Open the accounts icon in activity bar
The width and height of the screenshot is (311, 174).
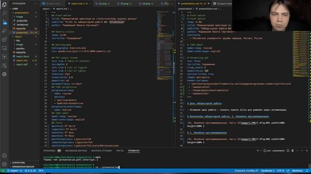click(4, 156)
